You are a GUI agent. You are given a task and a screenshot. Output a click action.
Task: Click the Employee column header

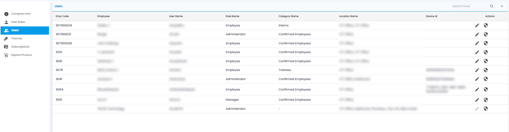[104, 16]
